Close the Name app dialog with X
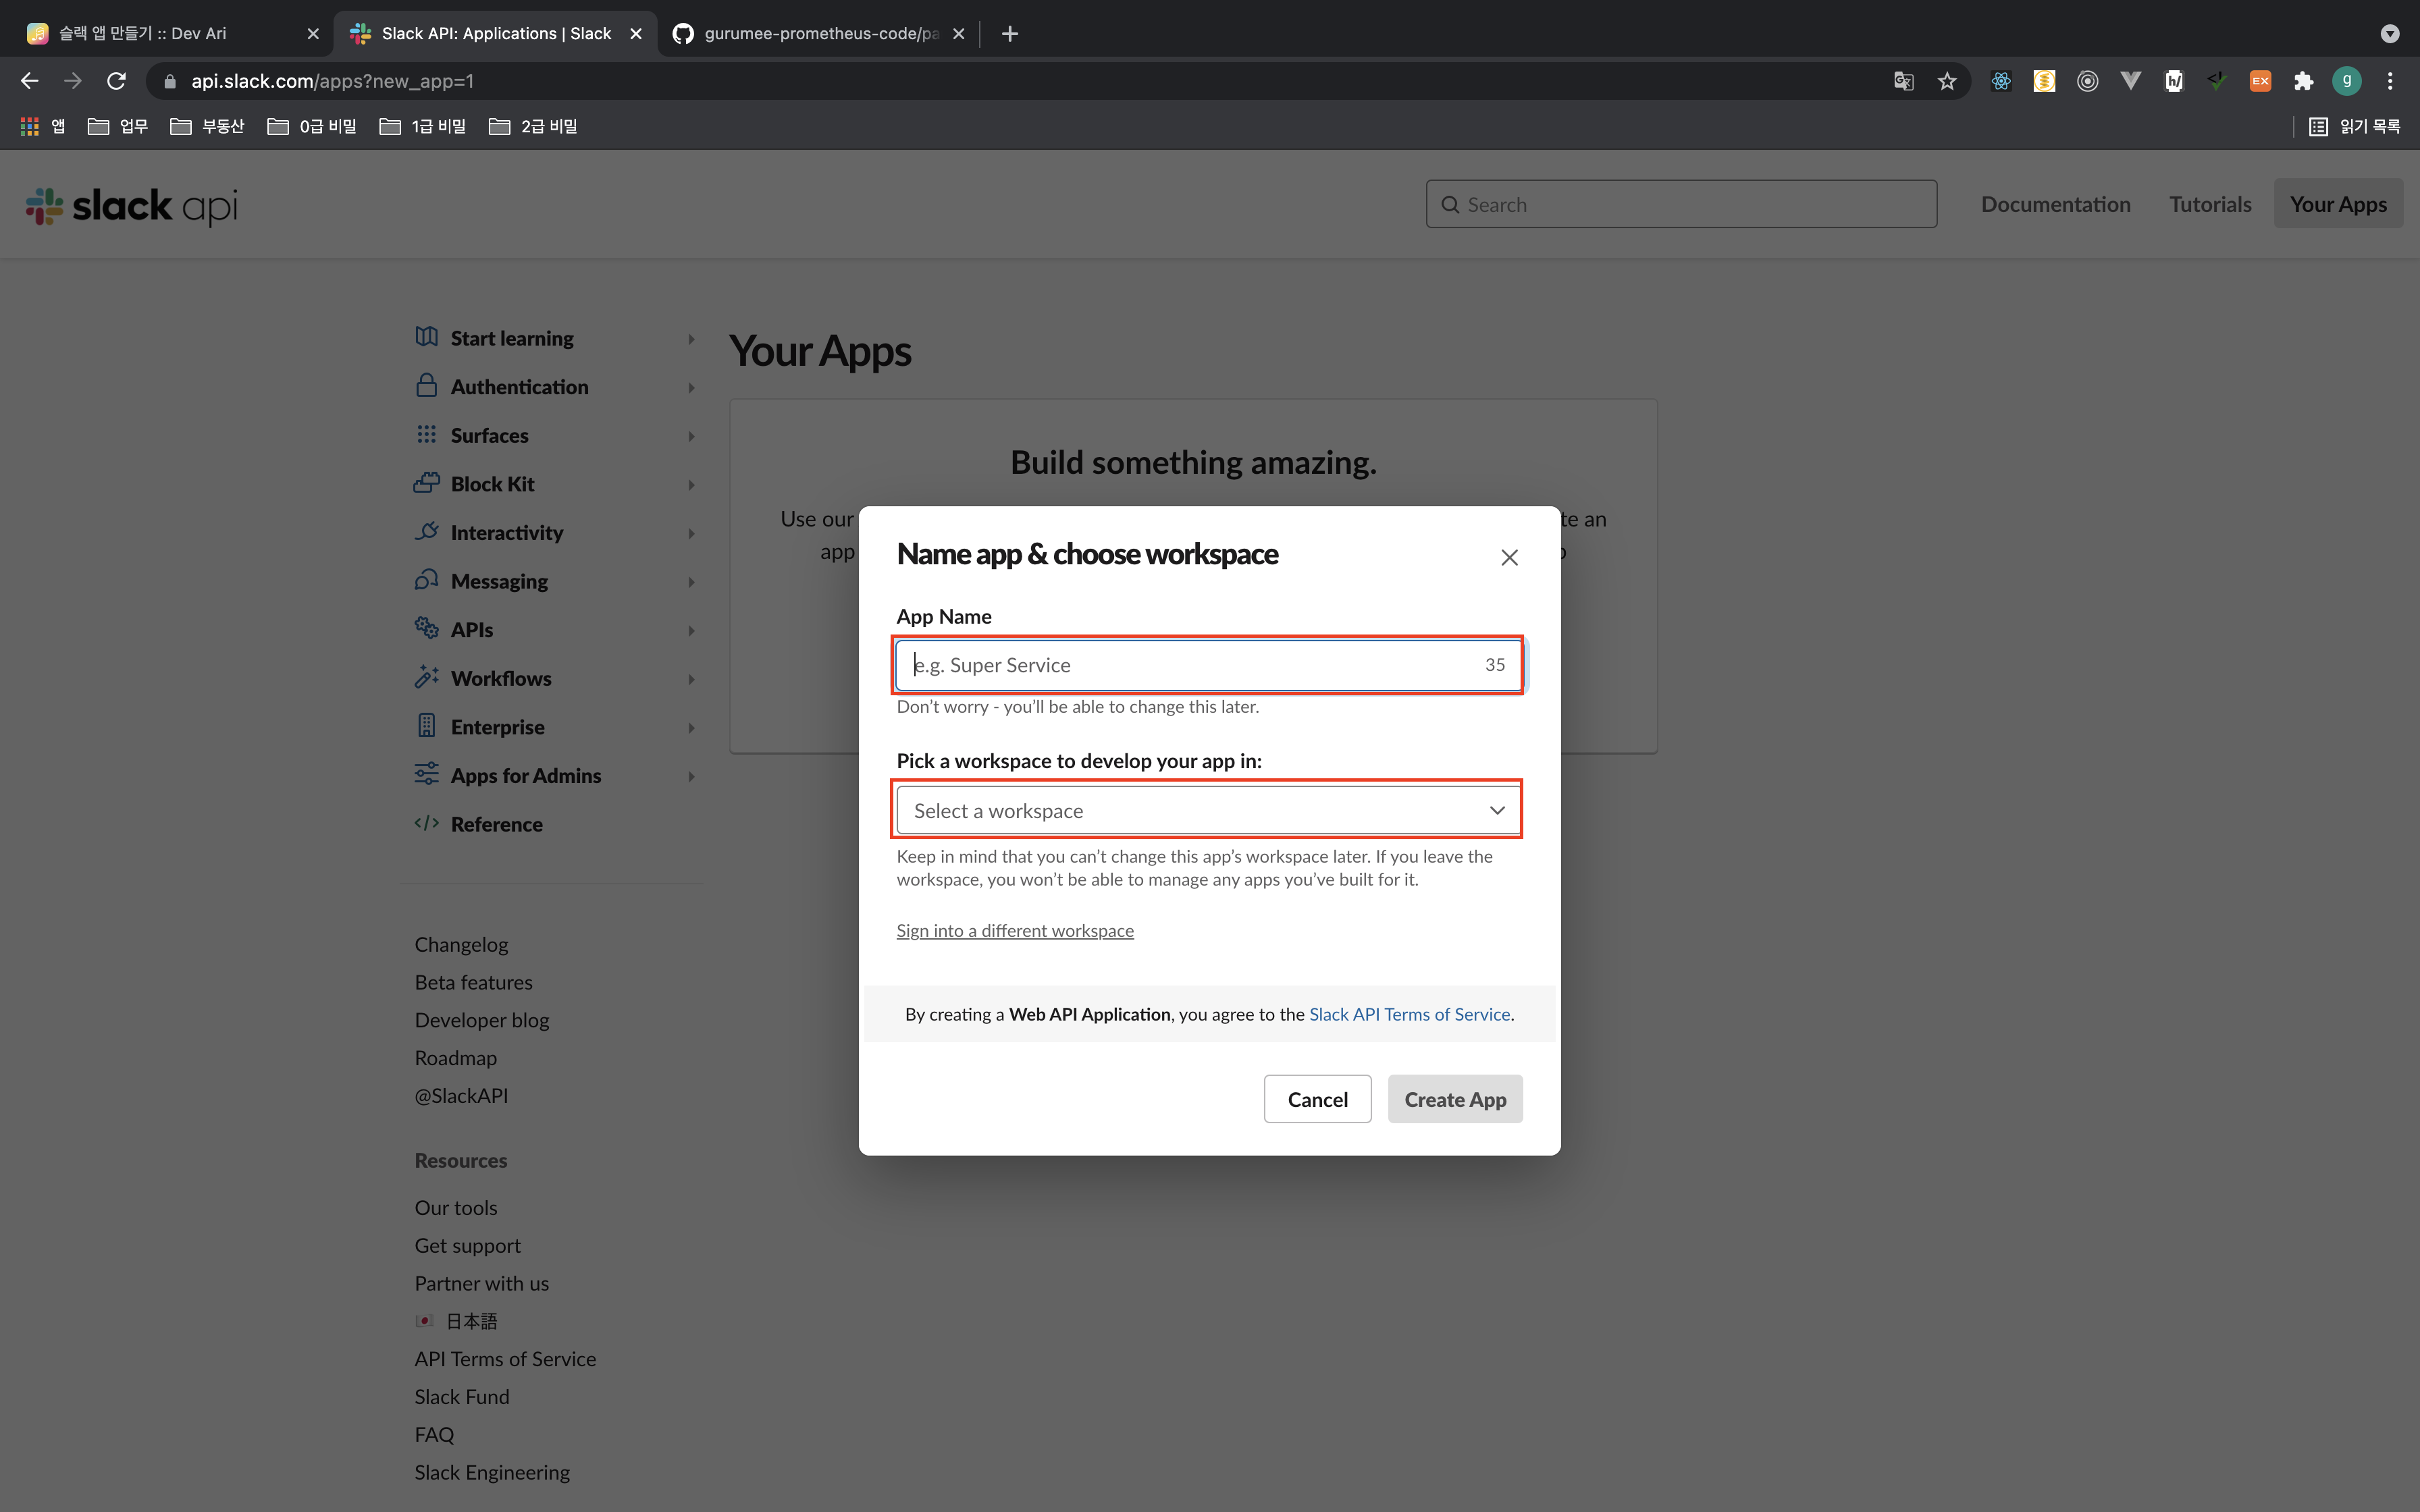2420x1512 pixels. [1510, 557]
